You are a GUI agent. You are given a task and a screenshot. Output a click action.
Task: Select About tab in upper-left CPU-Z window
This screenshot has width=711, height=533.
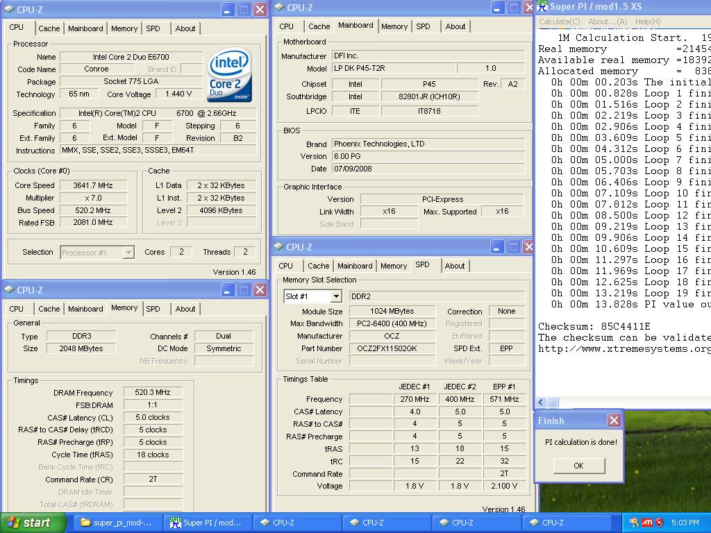coord(185,28)
